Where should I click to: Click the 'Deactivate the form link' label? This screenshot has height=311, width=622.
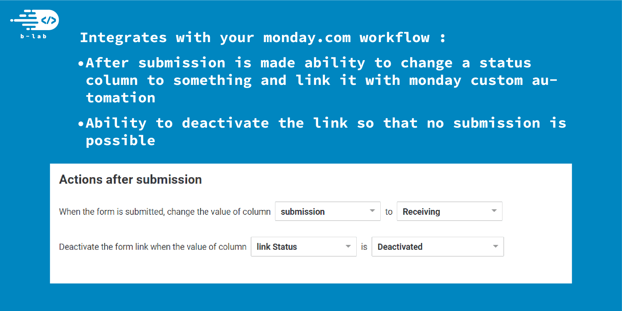(153, 247)
